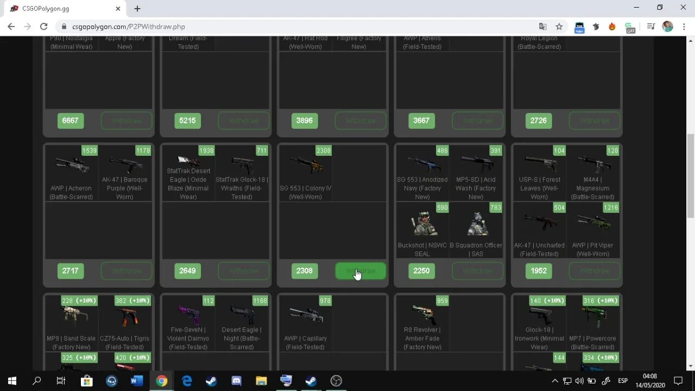Viewport: 695px width, 391px height.
Task: Click the 2308 total price badge
Action: pos(305,271)
